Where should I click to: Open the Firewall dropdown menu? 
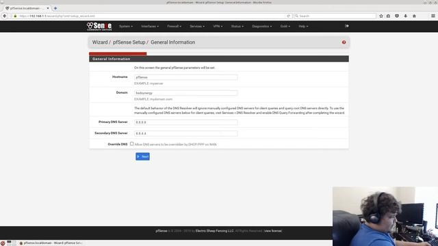(174, 26)
